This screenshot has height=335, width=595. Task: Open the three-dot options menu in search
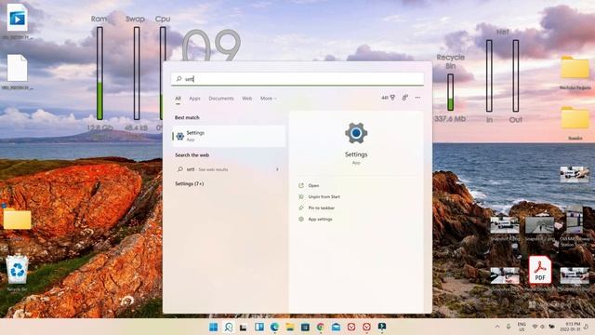point(417,98)
